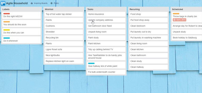Open the You should do this soon card

(21, 23)
